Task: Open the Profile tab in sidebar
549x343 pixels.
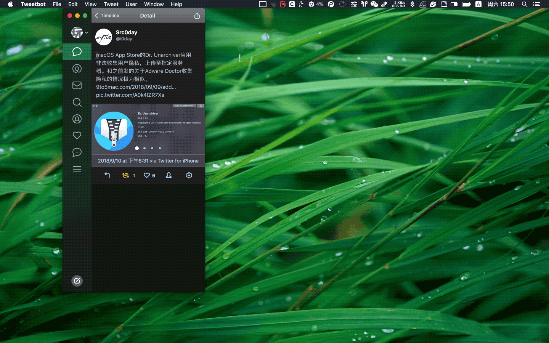Action: 77,119
